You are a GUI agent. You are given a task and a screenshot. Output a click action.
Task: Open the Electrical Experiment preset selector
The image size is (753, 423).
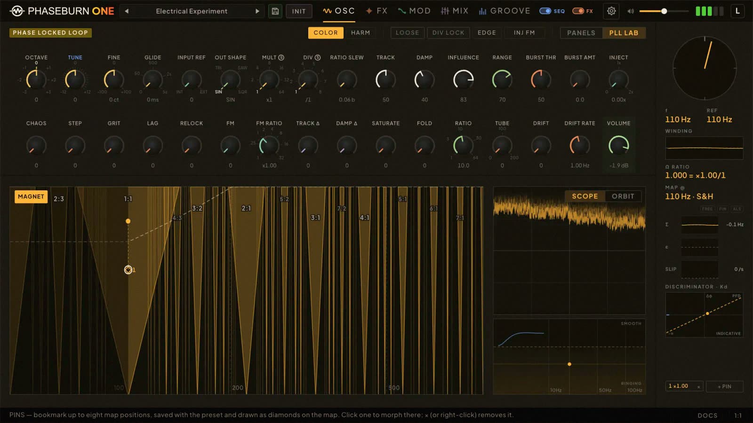[x=192, y=11]
